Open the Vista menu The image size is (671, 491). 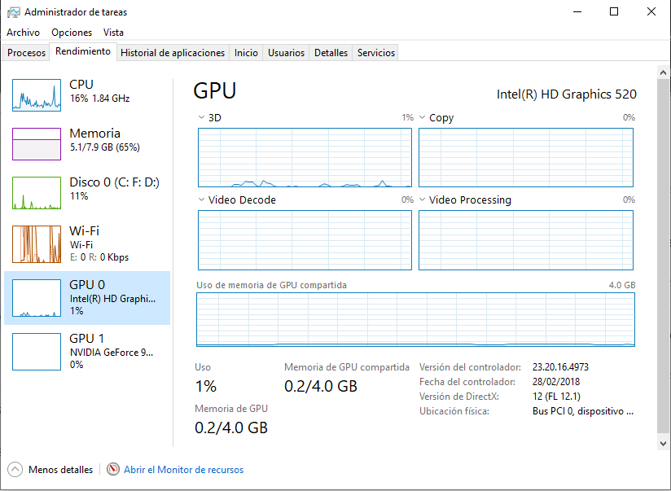(113, 33)
